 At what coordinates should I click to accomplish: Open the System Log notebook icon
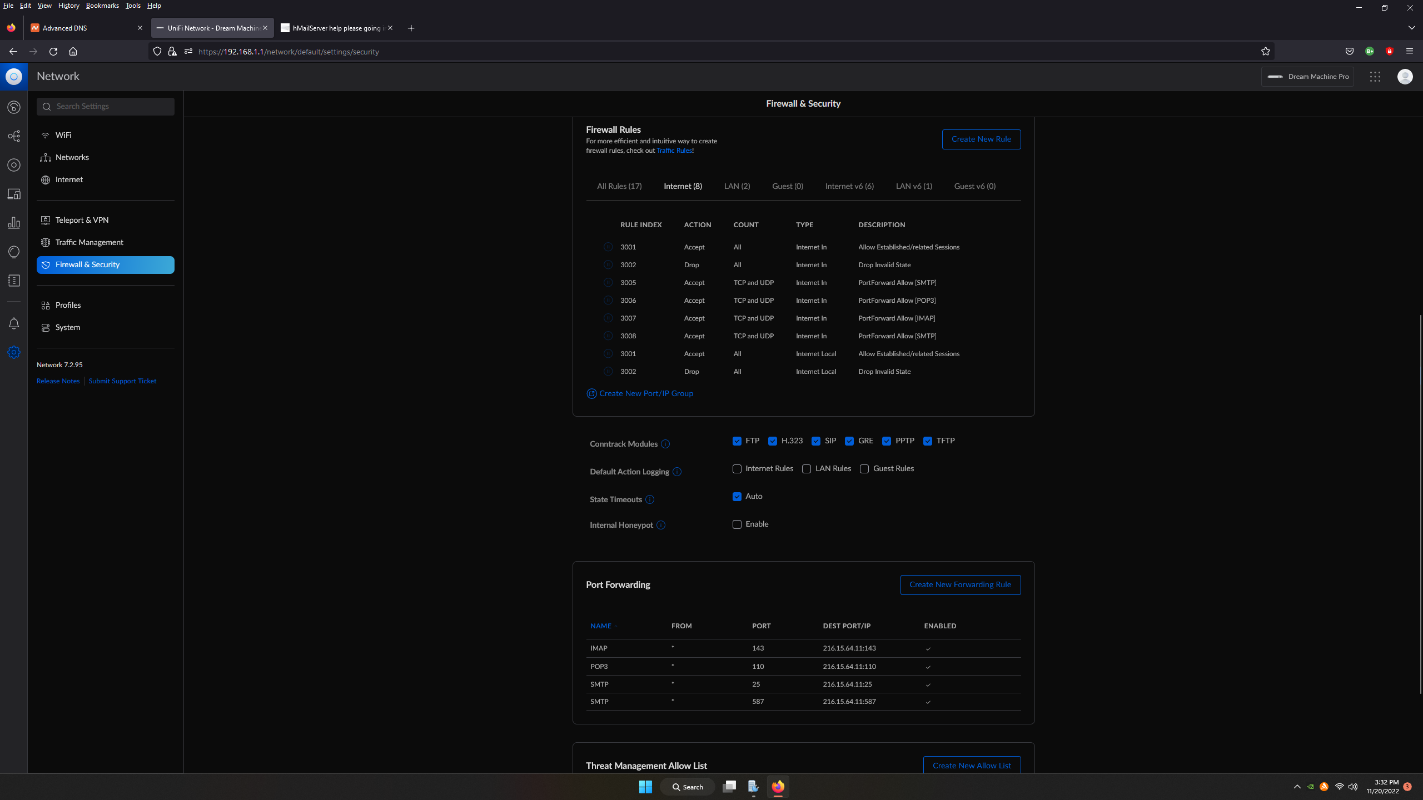(x=14, y=281)
